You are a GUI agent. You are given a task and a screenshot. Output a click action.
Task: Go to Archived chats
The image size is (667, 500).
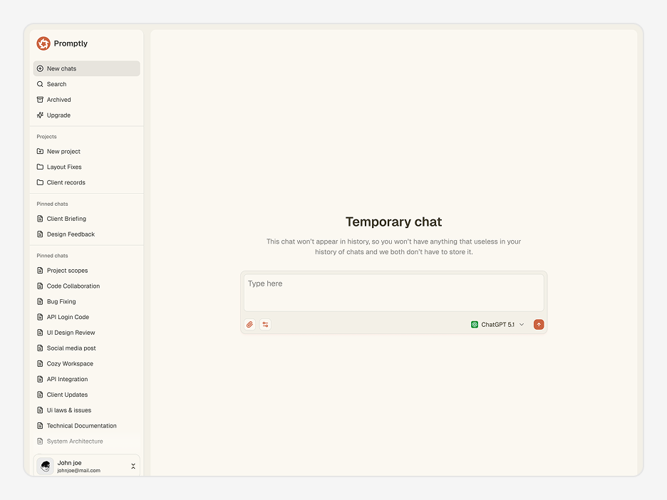(x=87, y=100)
